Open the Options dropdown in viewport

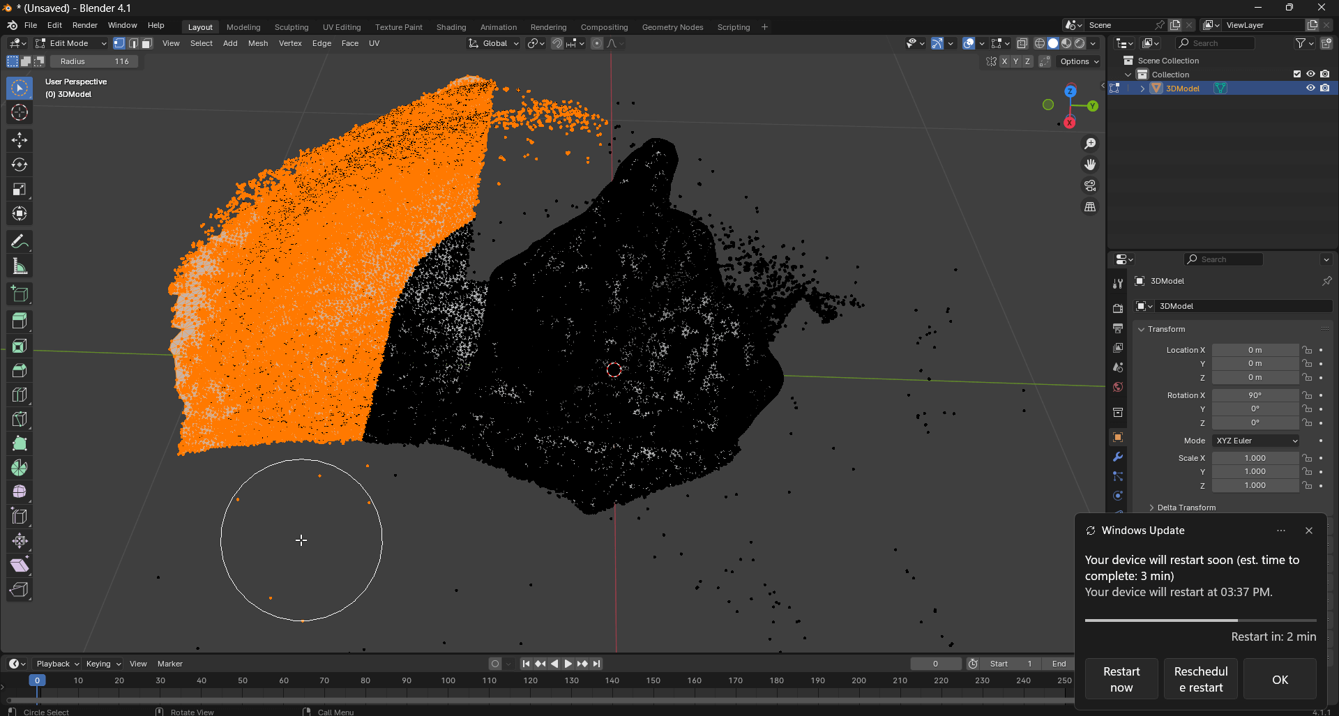pyautogui.click(x=1079, y=61)
